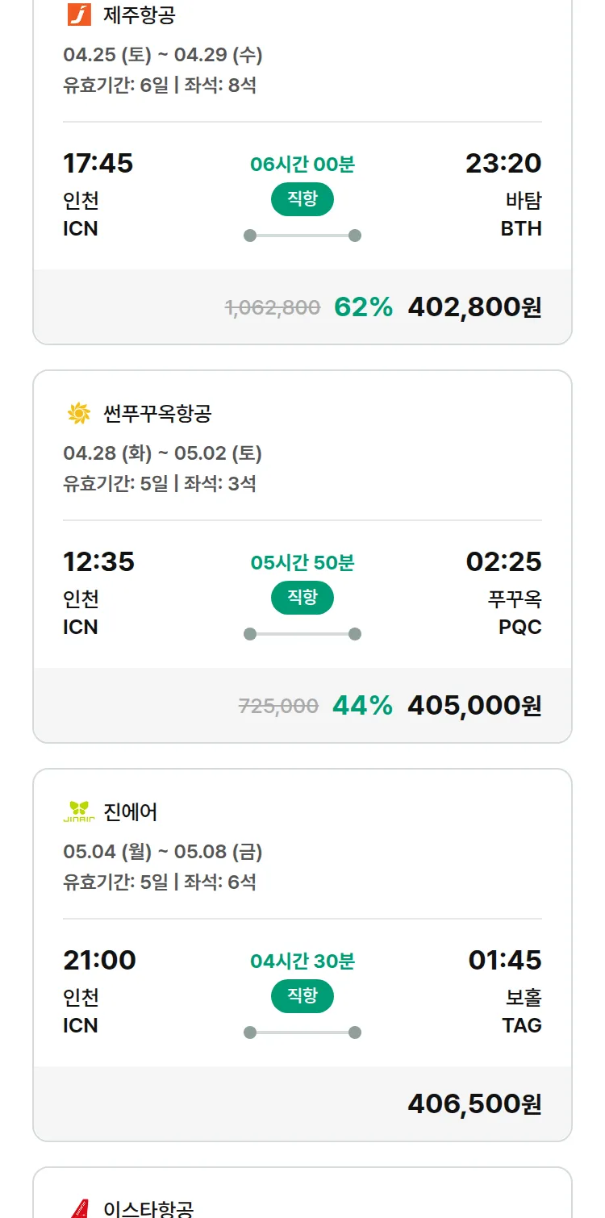Image resolution: width=605 pixels, height=1218 pixels.
Task: Click the Eastar Jet red logo
Action: [79, 1208]
